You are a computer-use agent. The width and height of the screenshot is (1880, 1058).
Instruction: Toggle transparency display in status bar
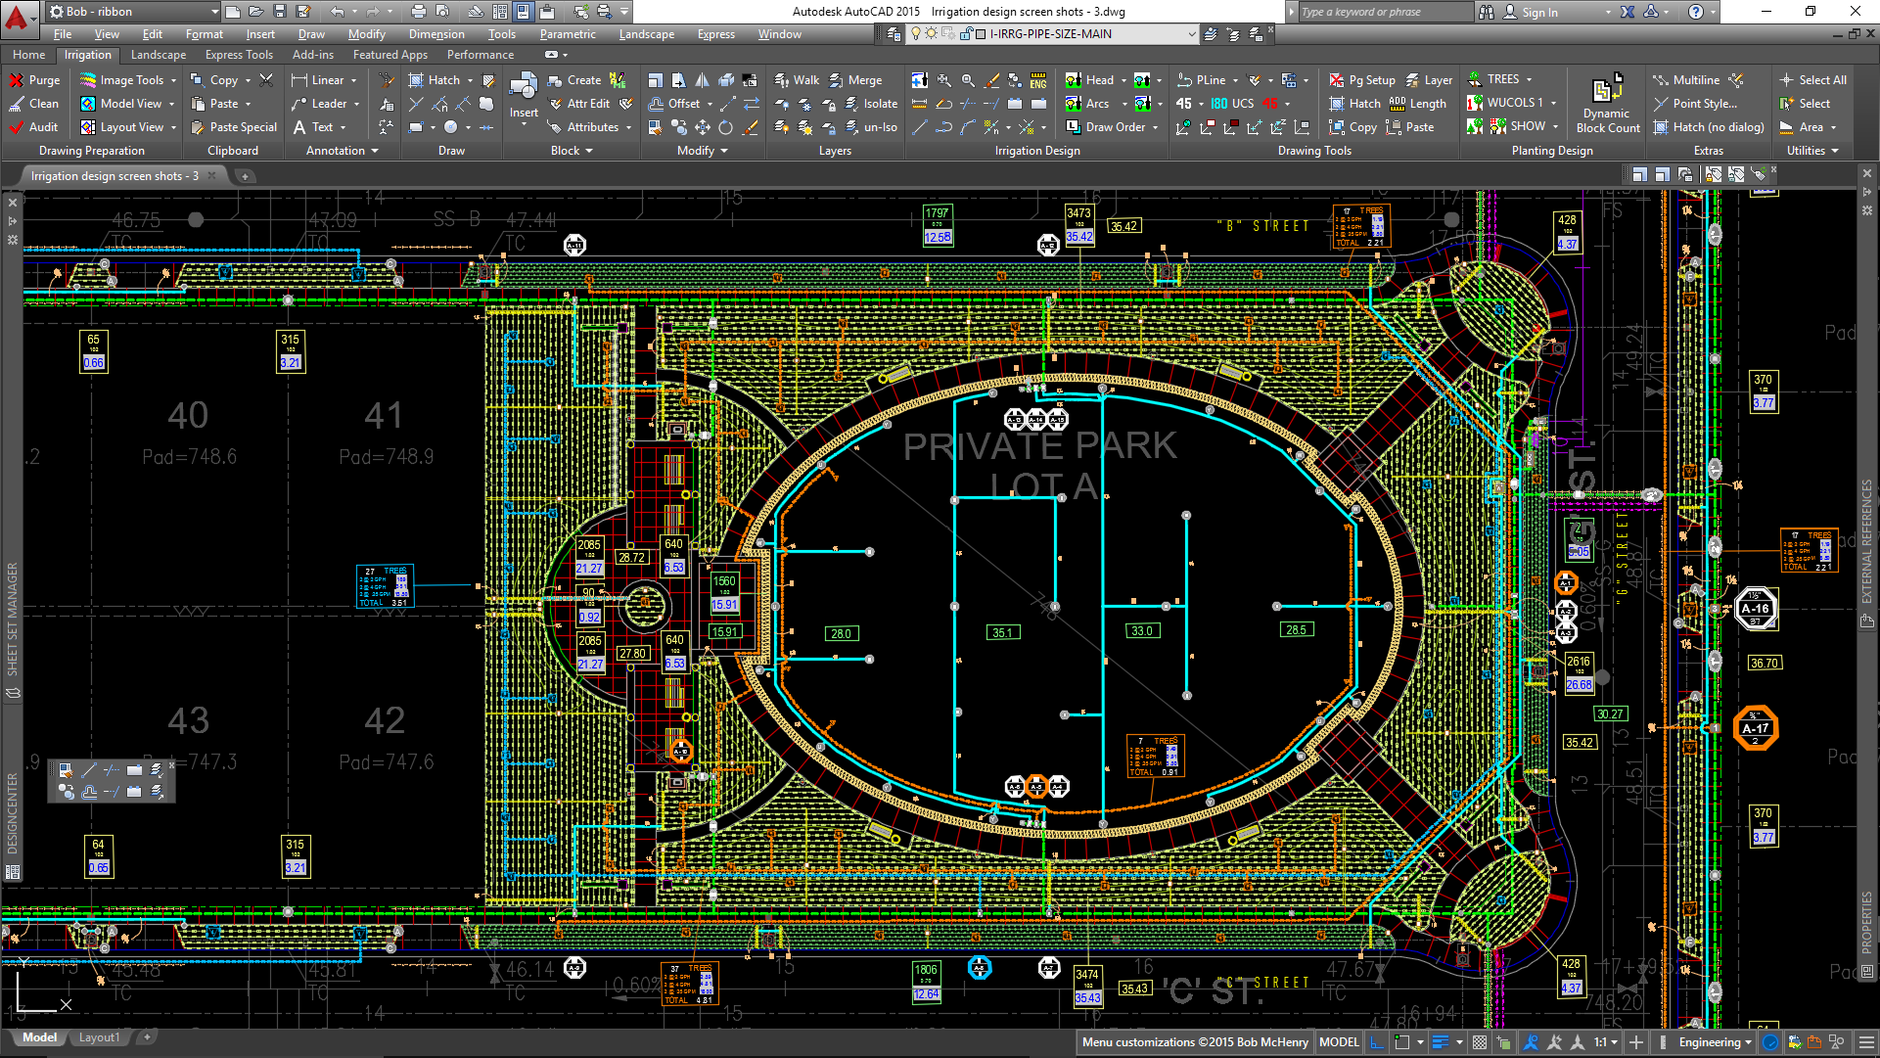pos(1480,1042)
